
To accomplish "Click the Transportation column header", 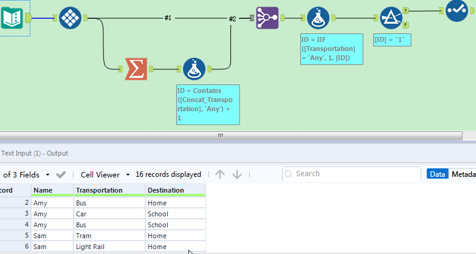I will tap(109, 190).
